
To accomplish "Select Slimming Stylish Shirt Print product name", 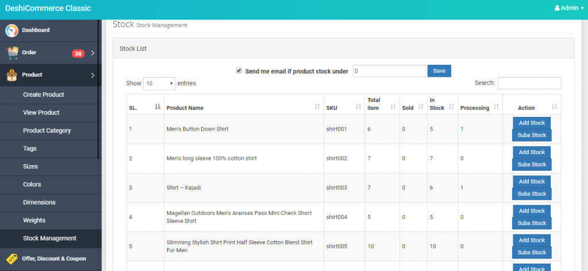I will coord(239,246).
